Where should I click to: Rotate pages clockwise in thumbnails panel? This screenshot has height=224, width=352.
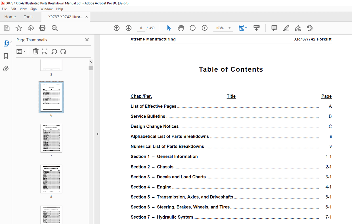(63, 51)
